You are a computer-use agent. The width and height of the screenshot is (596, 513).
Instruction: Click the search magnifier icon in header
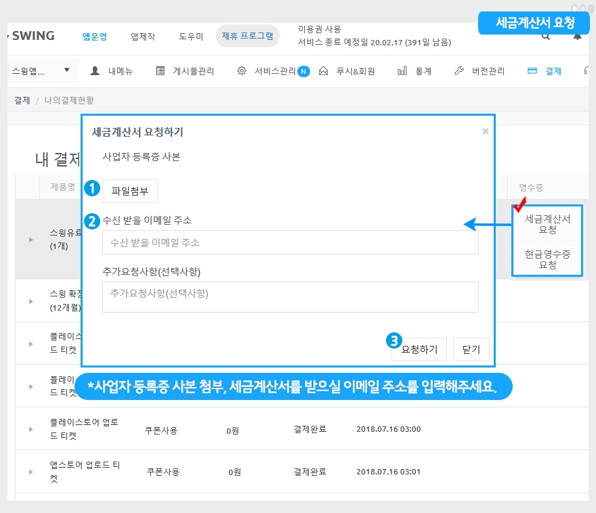(x=546, y=37)
